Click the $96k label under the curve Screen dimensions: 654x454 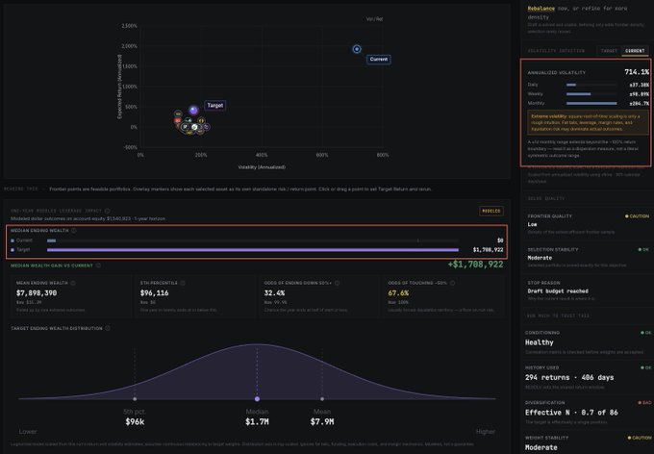[135, 422]
